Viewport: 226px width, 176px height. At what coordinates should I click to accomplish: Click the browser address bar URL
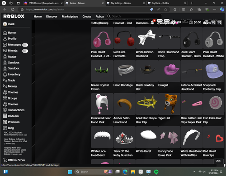pos(45,9)
